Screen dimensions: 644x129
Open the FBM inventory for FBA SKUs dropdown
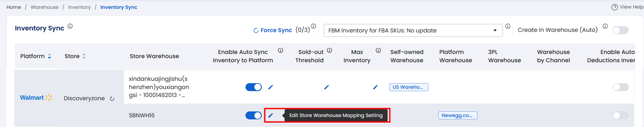413,30
